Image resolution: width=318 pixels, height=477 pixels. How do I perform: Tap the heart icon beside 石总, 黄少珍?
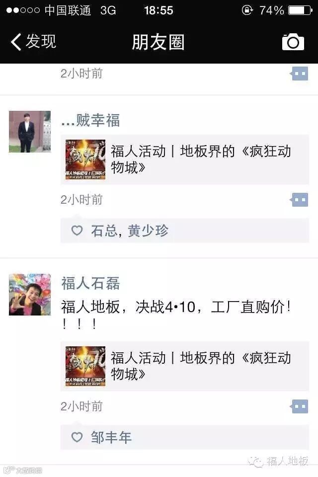pos(77,230)
